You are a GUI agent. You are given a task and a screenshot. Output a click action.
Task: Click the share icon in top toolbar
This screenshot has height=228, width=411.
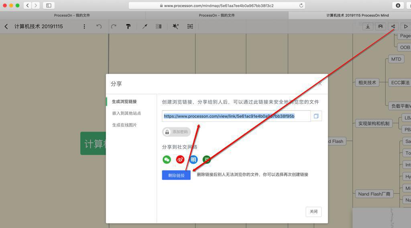tap(393, 26)
